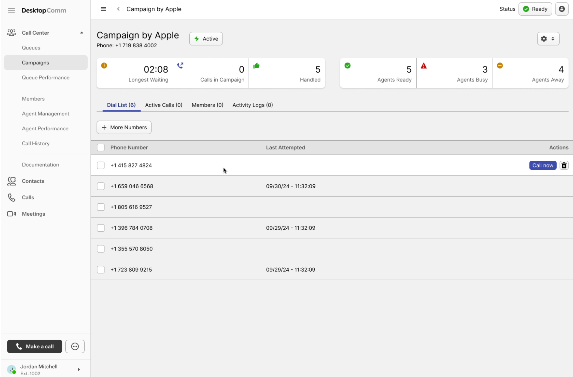Click the back arrow beside Campaign by Apple
Screen dimensions: 573x377
coord(118,9)
